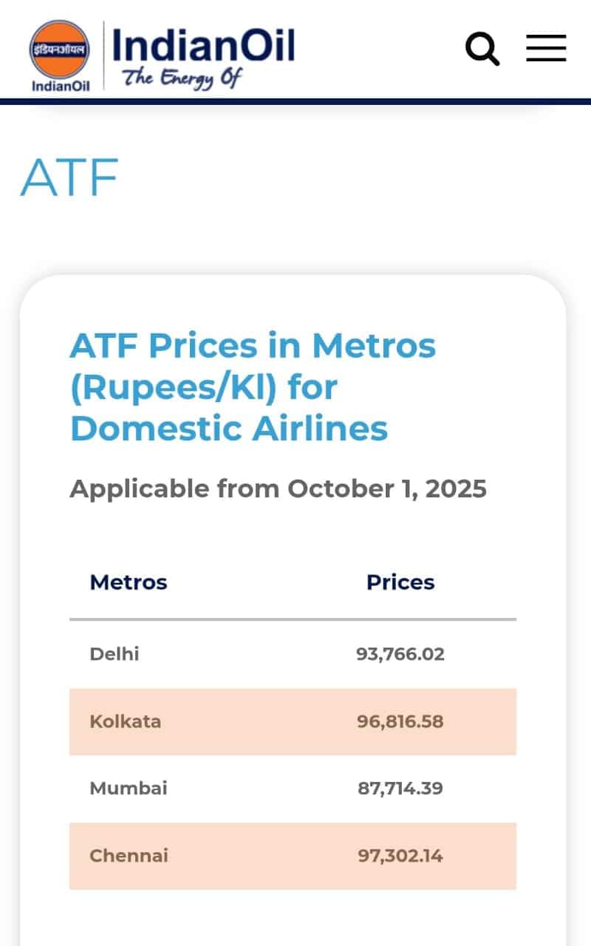Screen dimensions: 591x946
Task: Click Chennai price 97,302.14
Action: 400,856
